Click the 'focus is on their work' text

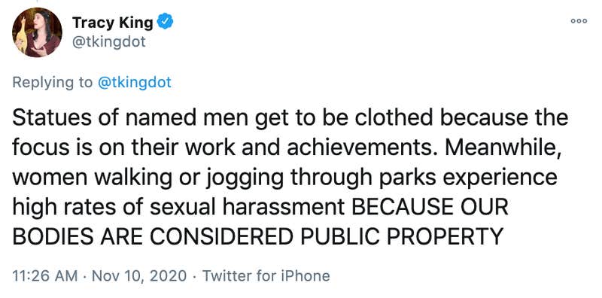(x=123, y=147)
